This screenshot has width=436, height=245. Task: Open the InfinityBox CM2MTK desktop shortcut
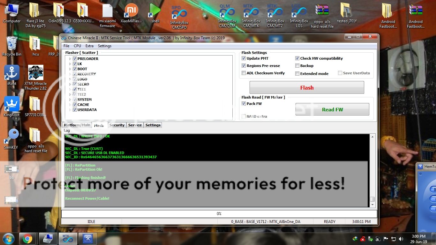pos(251,13)
